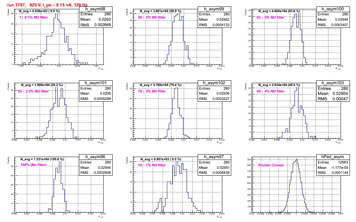Select the h_asym97 stats box title
The image size is (356, 222).
click(214, 157)
